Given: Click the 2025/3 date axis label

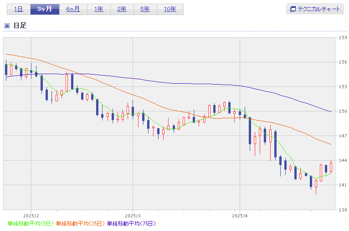Looking at the screenshot, I should (132, 215).
